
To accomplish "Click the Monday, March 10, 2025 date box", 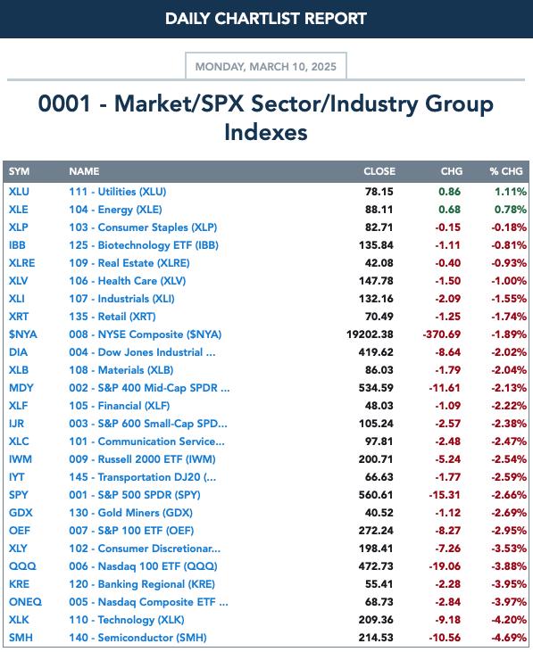I will [266, 66].
